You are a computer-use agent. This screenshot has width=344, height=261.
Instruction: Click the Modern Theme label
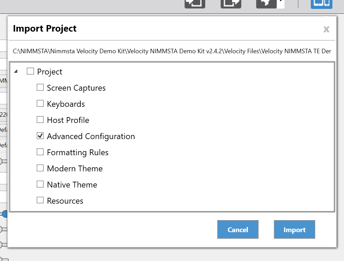[75, 169]
